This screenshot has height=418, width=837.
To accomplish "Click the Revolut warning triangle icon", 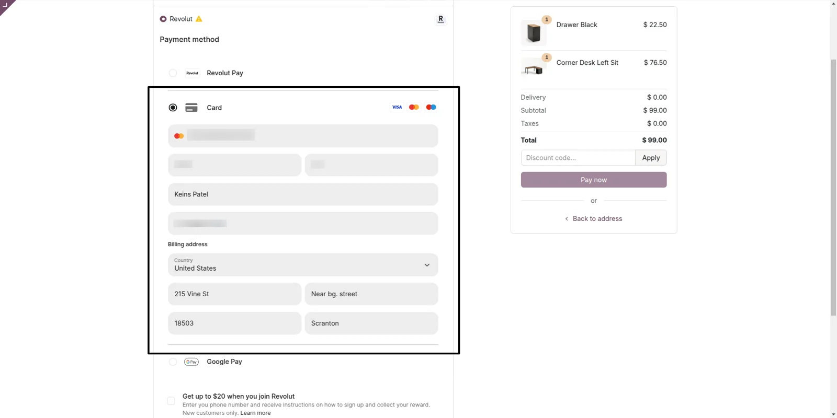I will pos(199,19).
